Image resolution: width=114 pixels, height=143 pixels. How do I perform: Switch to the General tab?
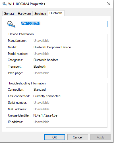(9, 14)
